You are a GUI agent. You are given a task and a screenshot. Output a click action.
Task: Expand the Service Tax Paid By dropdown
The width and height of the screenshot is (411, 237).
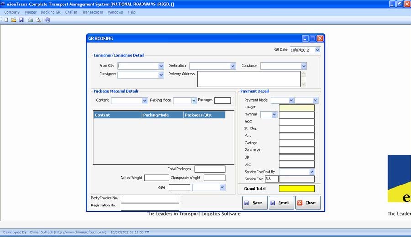(311, 172)
